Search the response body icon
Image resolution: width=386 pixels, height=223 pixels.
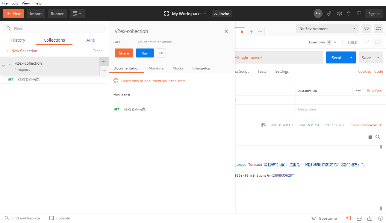378,137
